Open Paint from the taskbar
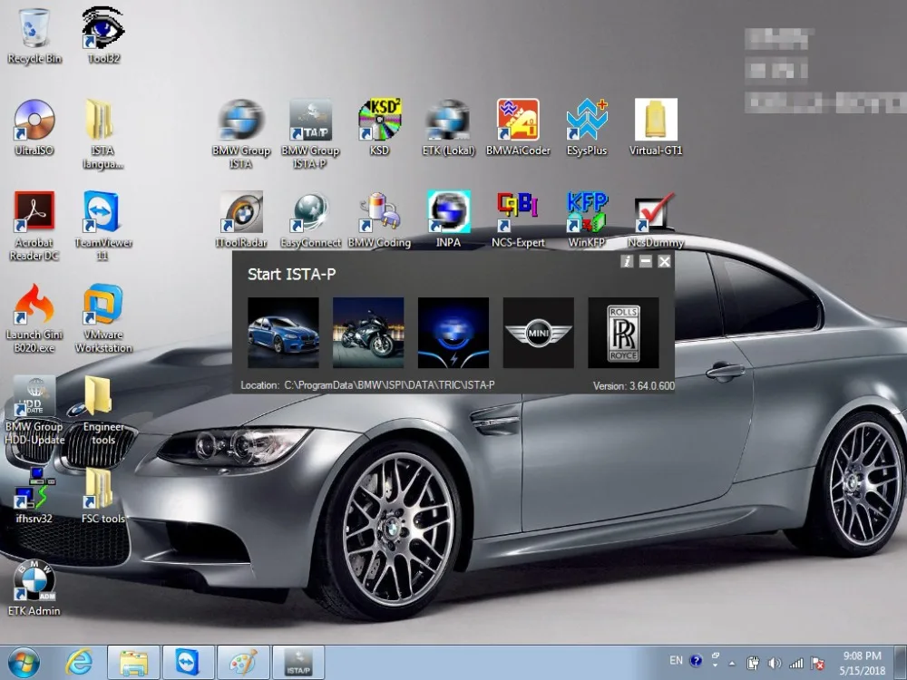907x680 pixels. pos(243,663)
